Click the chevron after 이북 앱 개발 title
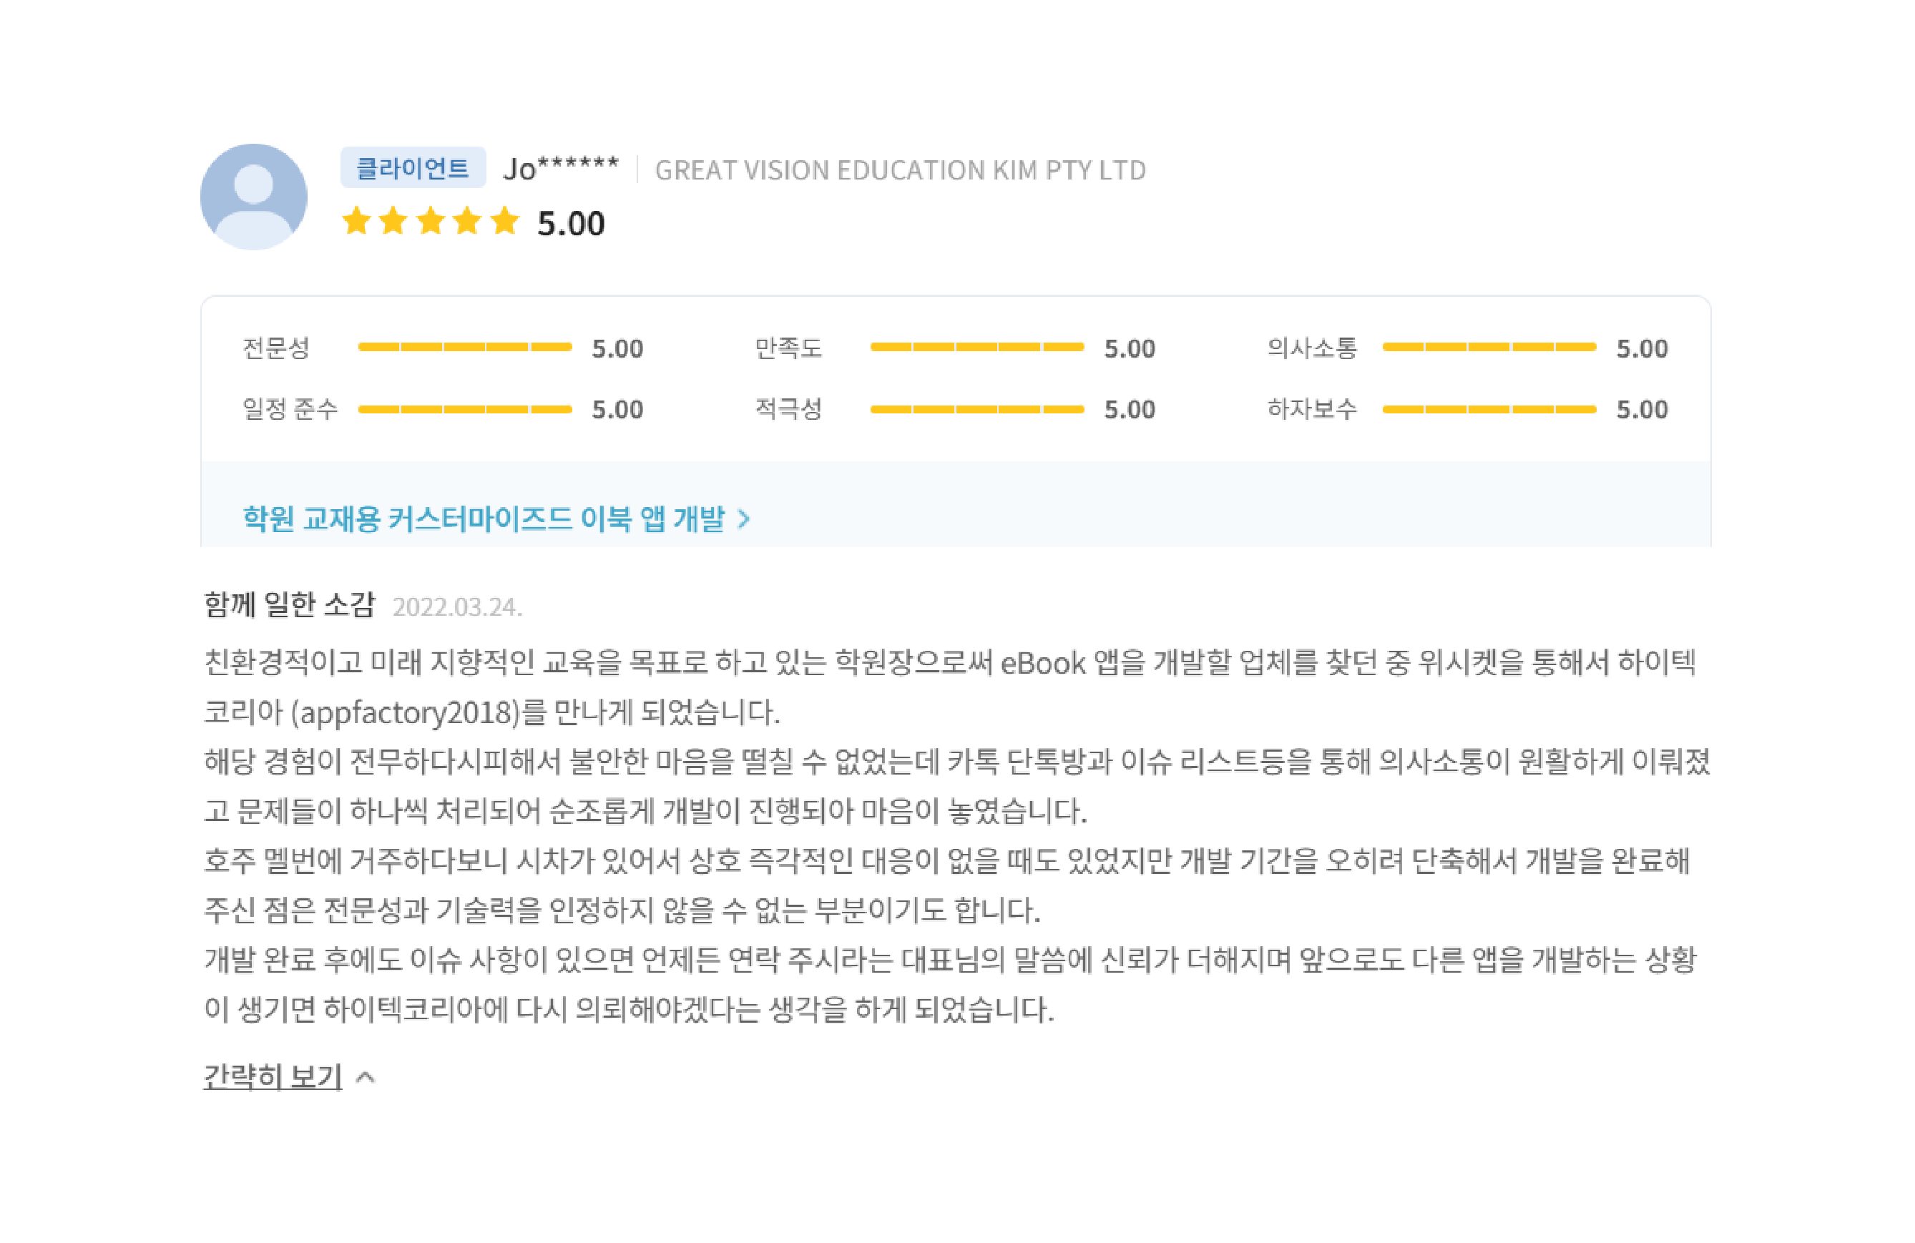Screen dimensions: 1915x1243 point(743,519)
